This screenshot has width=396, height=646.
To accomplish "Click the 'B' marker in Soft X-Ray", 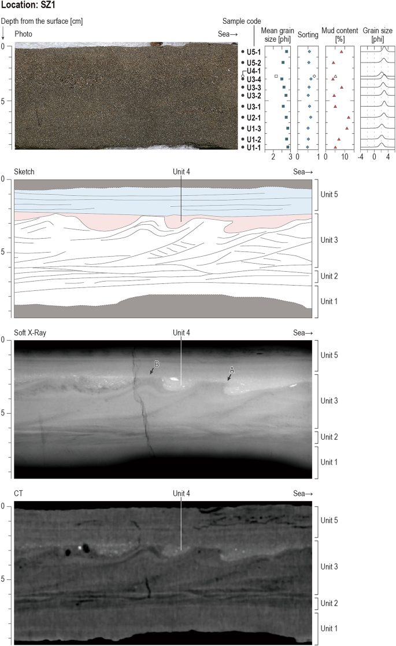I will [157, 364].
